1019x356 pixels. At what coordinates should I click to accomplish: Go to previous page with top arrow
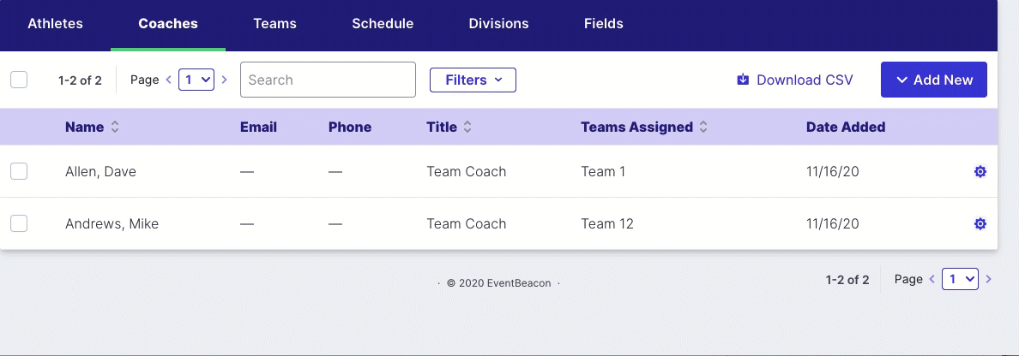tap(168, 80)
